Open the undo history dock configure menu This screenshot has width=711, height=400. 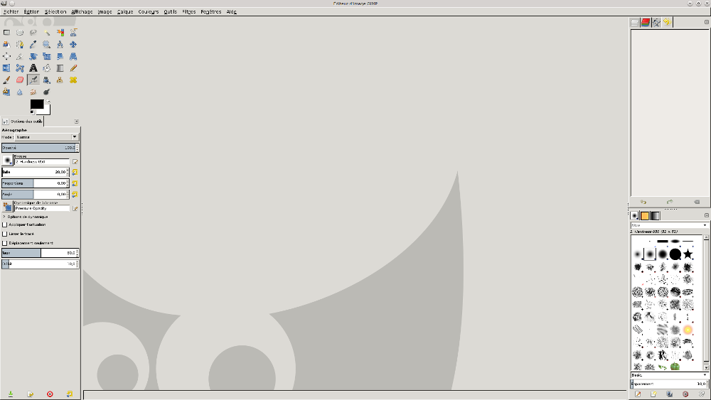[707, 22]
